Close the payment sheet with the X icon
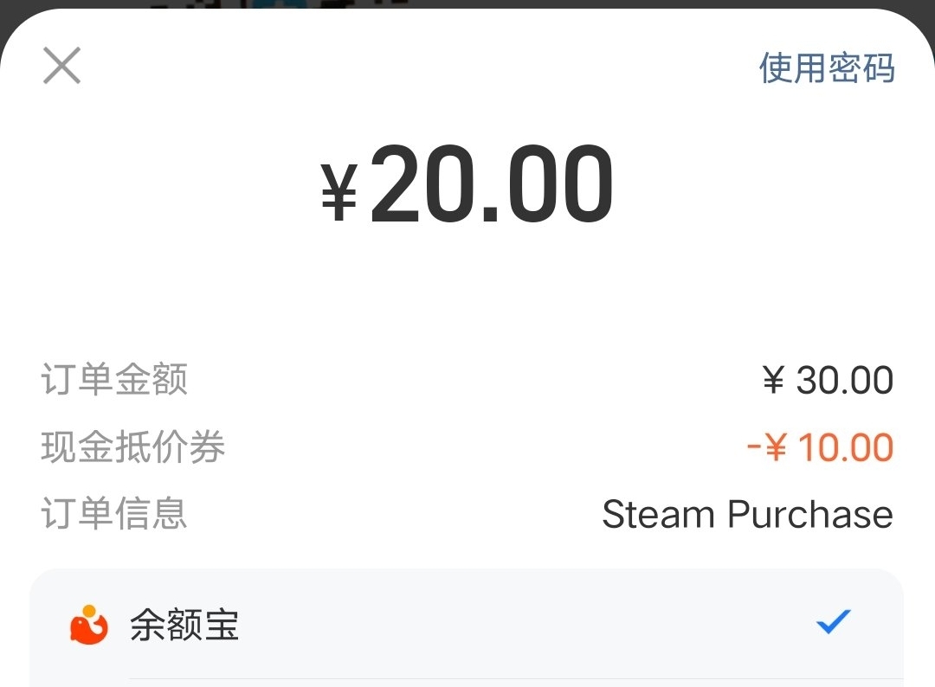The width and height of the screenshot is (935, 687). pos(61,66)
